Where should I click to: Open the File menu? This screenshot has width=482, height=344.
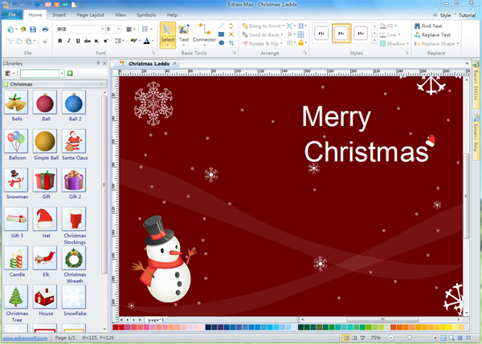[12, 14]
